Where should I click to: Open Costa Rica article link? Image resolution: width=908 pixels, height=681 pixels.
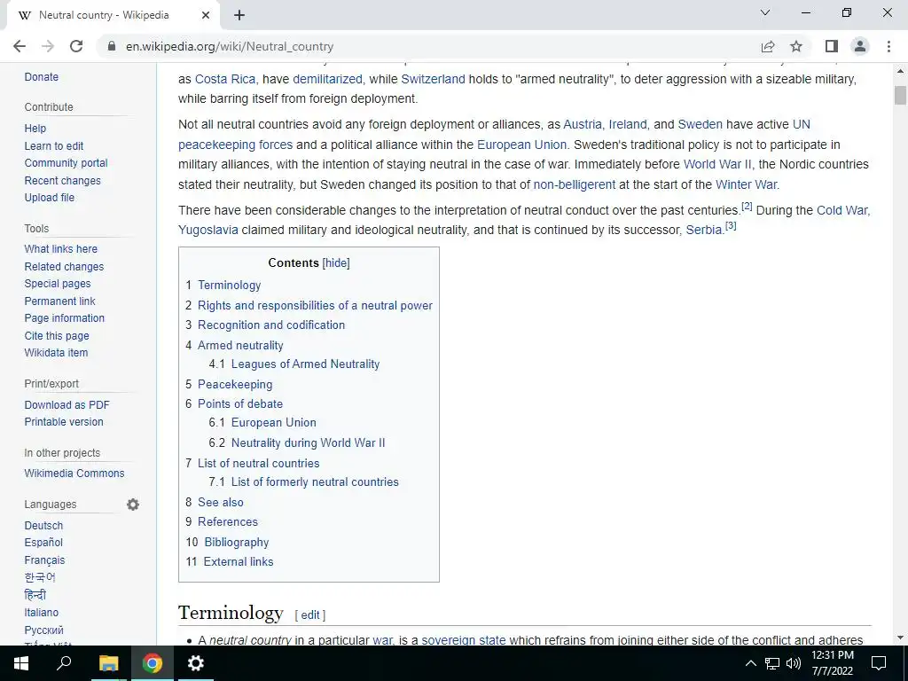pos(224,79)
